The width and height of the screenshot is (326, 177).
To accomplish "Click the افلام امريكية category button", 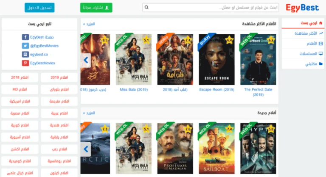I will coord(20,101).
